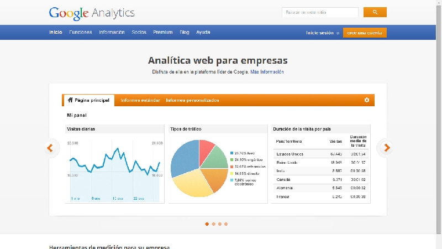This screenshot has width=442, height=249.
Task: Select the Canadá table row
Action: click(x=321, y=179)
